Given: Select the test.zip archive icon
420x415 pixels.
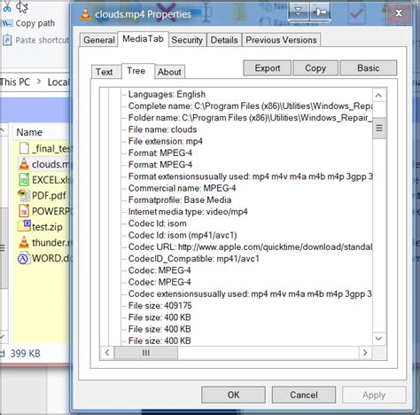Looking at the screenshot, I should click(24, 226).
